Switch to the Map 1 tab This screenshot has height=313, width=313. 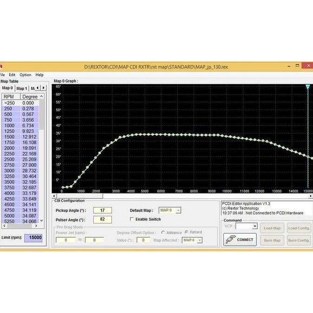[21, 88]
